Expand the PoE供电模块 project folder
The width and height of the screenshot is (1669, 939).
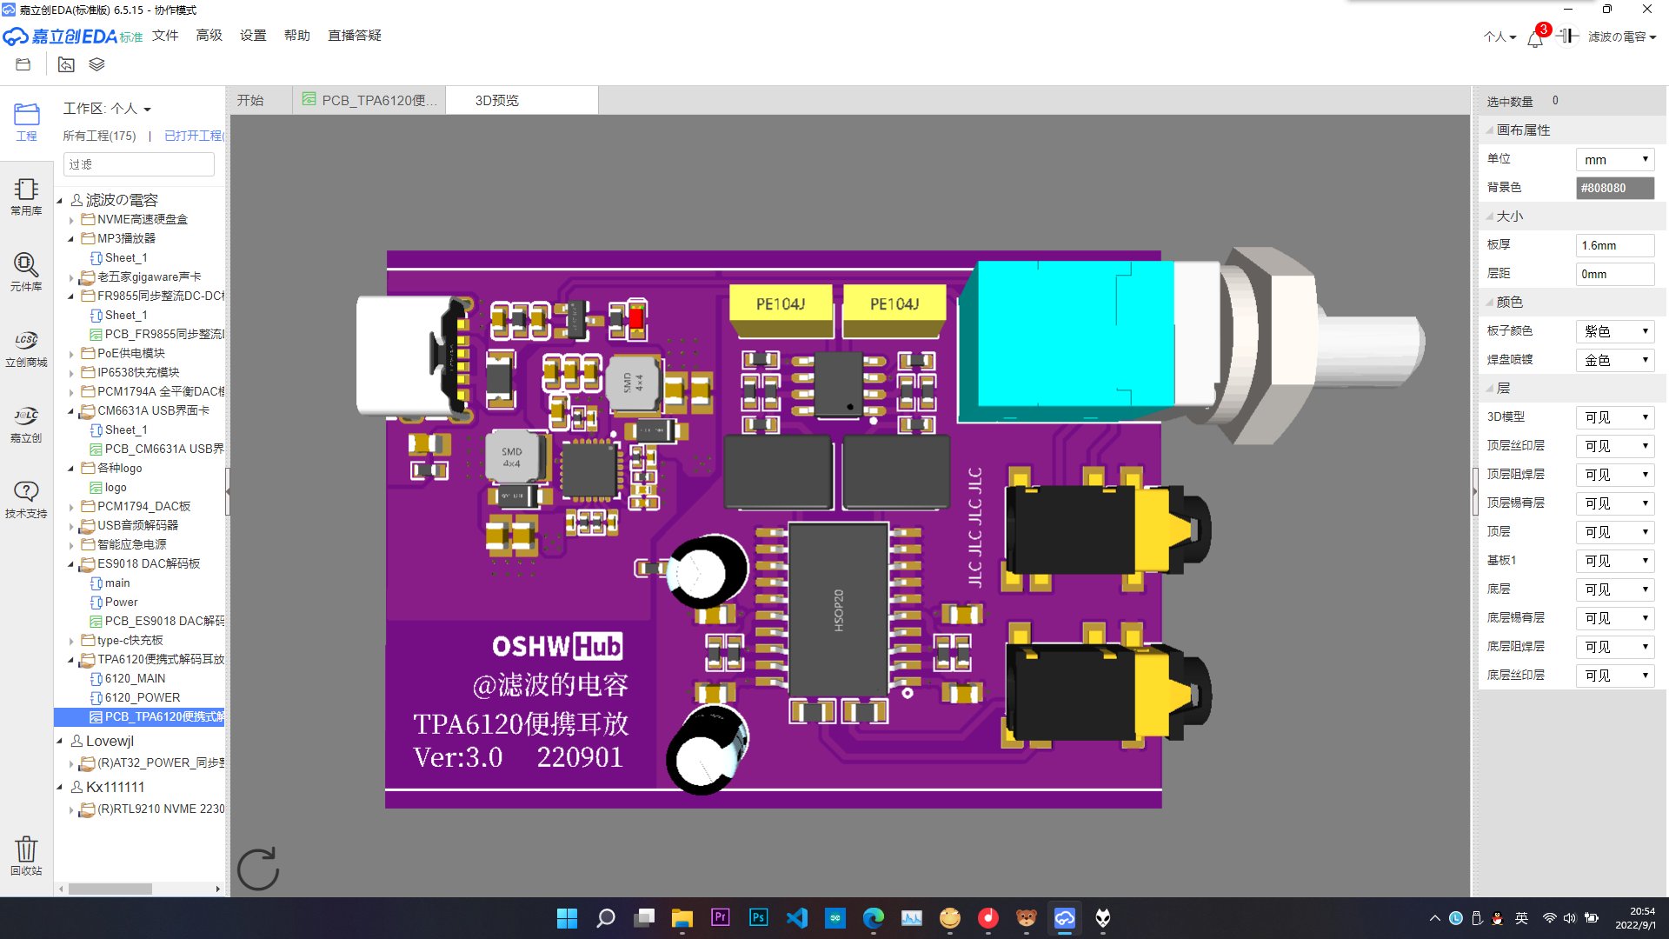click(x=71, y=354)
